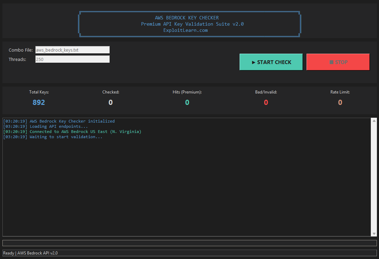Click the Total Keys value 892
Image resolution: width=379 pixels, height=259 pixels.
(x=39, y=102)
